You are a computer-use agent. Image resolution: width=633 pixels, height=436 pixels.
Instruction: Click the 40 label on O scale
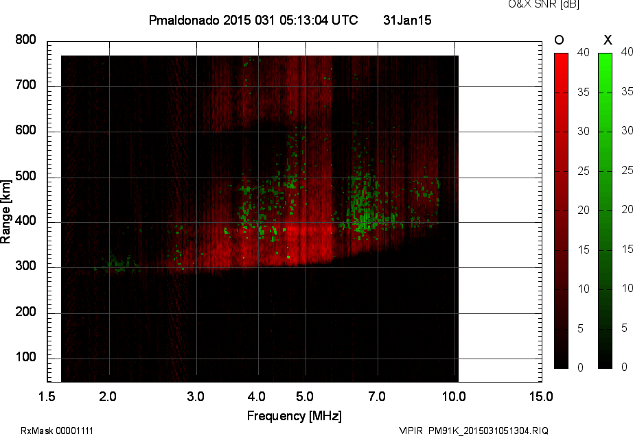coord(583,52)
